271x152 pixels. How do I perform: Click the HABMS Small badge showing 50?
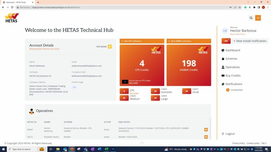[x=186, y=91]
